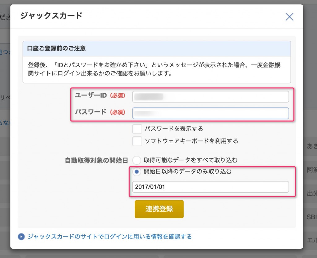Select 開始日以降のデータのみ取り込む radio button

(137, 172)
